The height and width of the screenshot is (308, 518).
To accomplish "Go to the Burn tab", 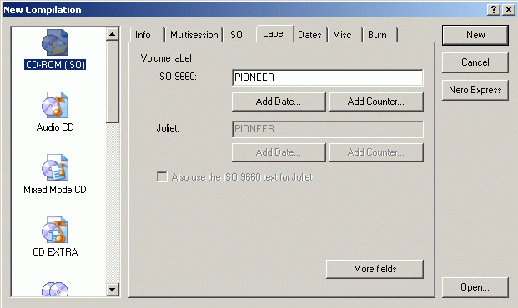I will (x=377, y=35).
